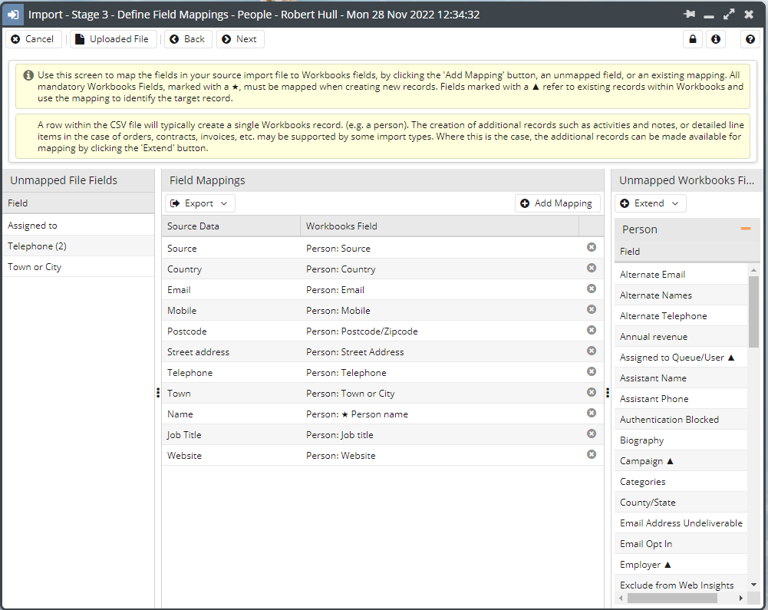Click the Add Mapping button

(x=557, y=203)
